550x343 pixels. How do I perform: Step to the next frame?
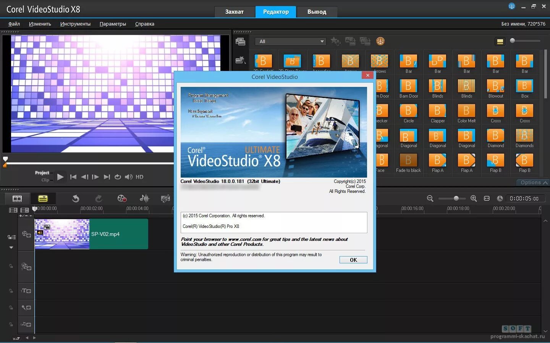(95, 177)
